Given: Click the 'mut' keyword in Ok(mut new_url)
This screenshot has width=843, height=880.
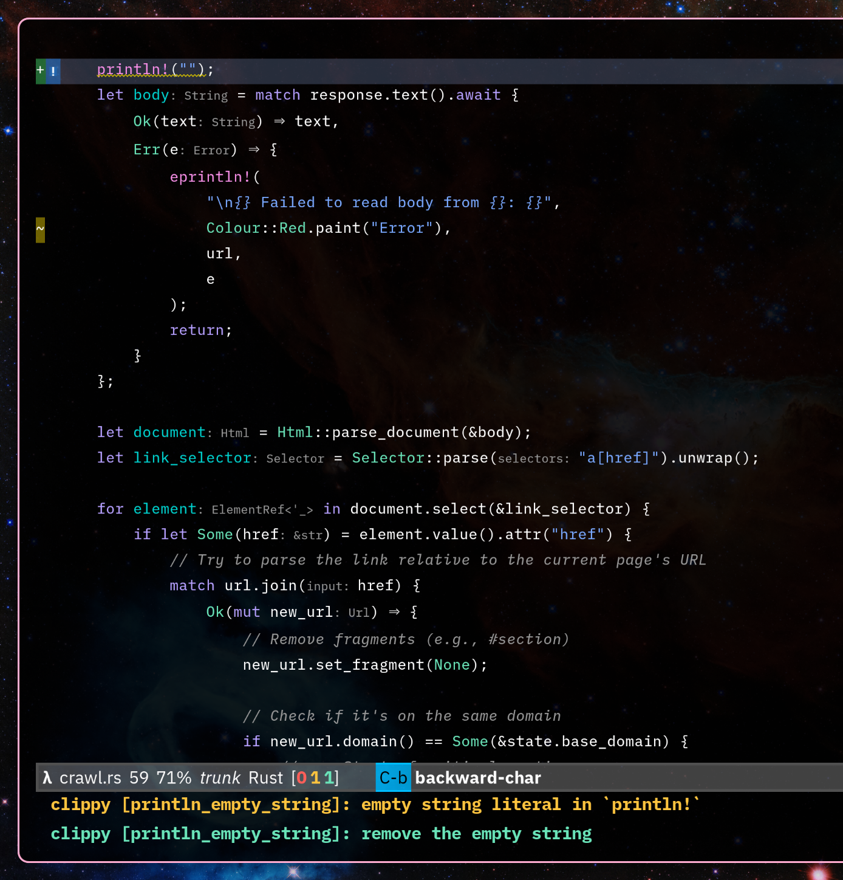Looking at the screenshot, I should tap(247, 612).
